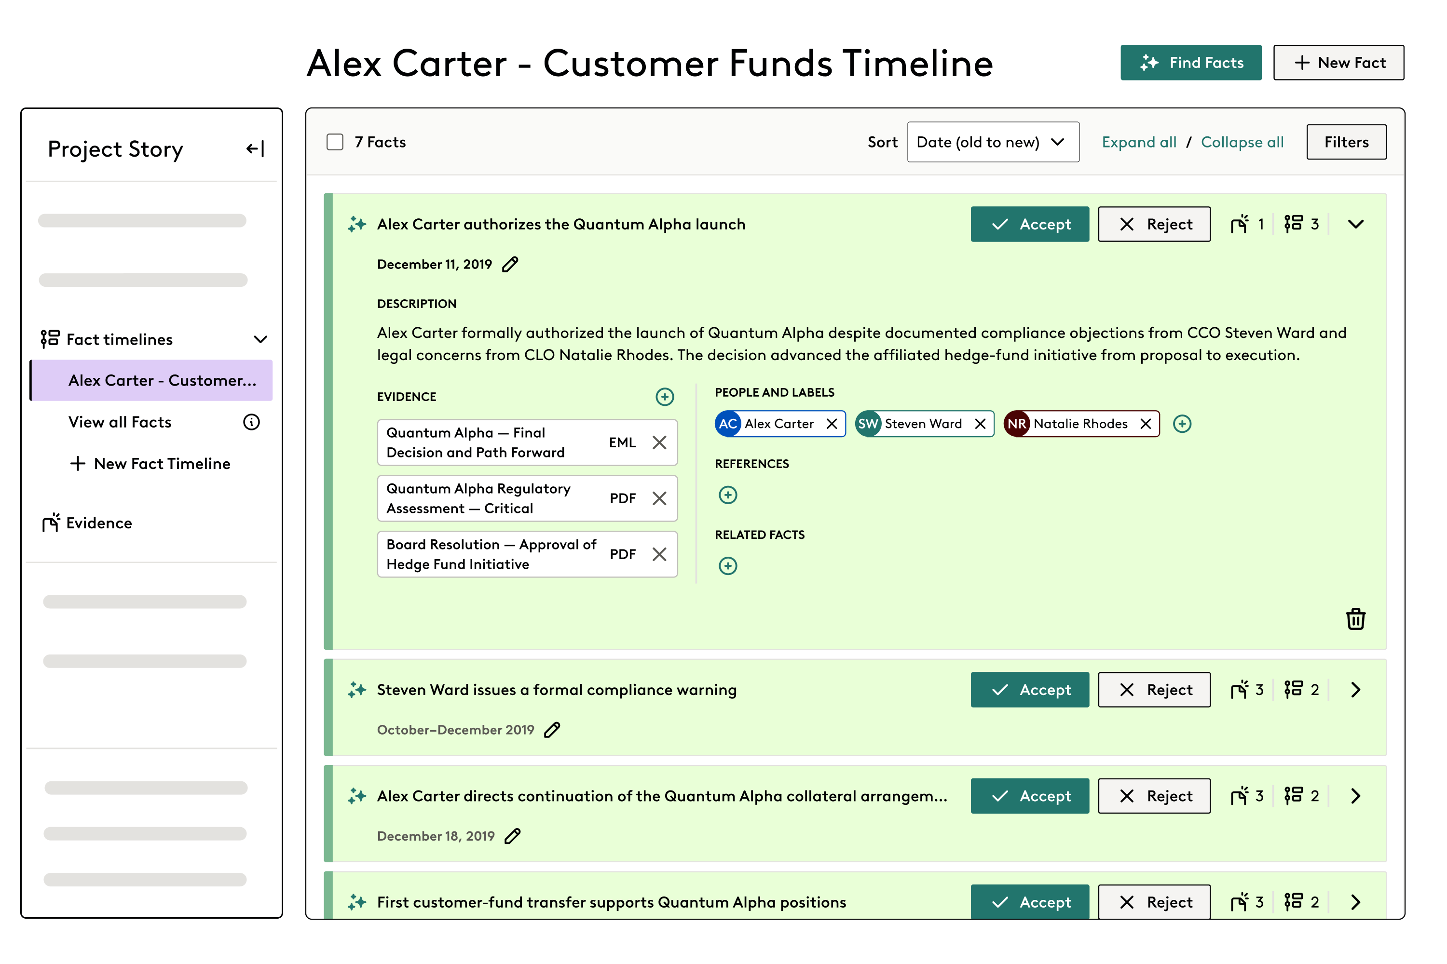Add new evidence with the plus icon

pyautogui.click(x=665, y=397)
